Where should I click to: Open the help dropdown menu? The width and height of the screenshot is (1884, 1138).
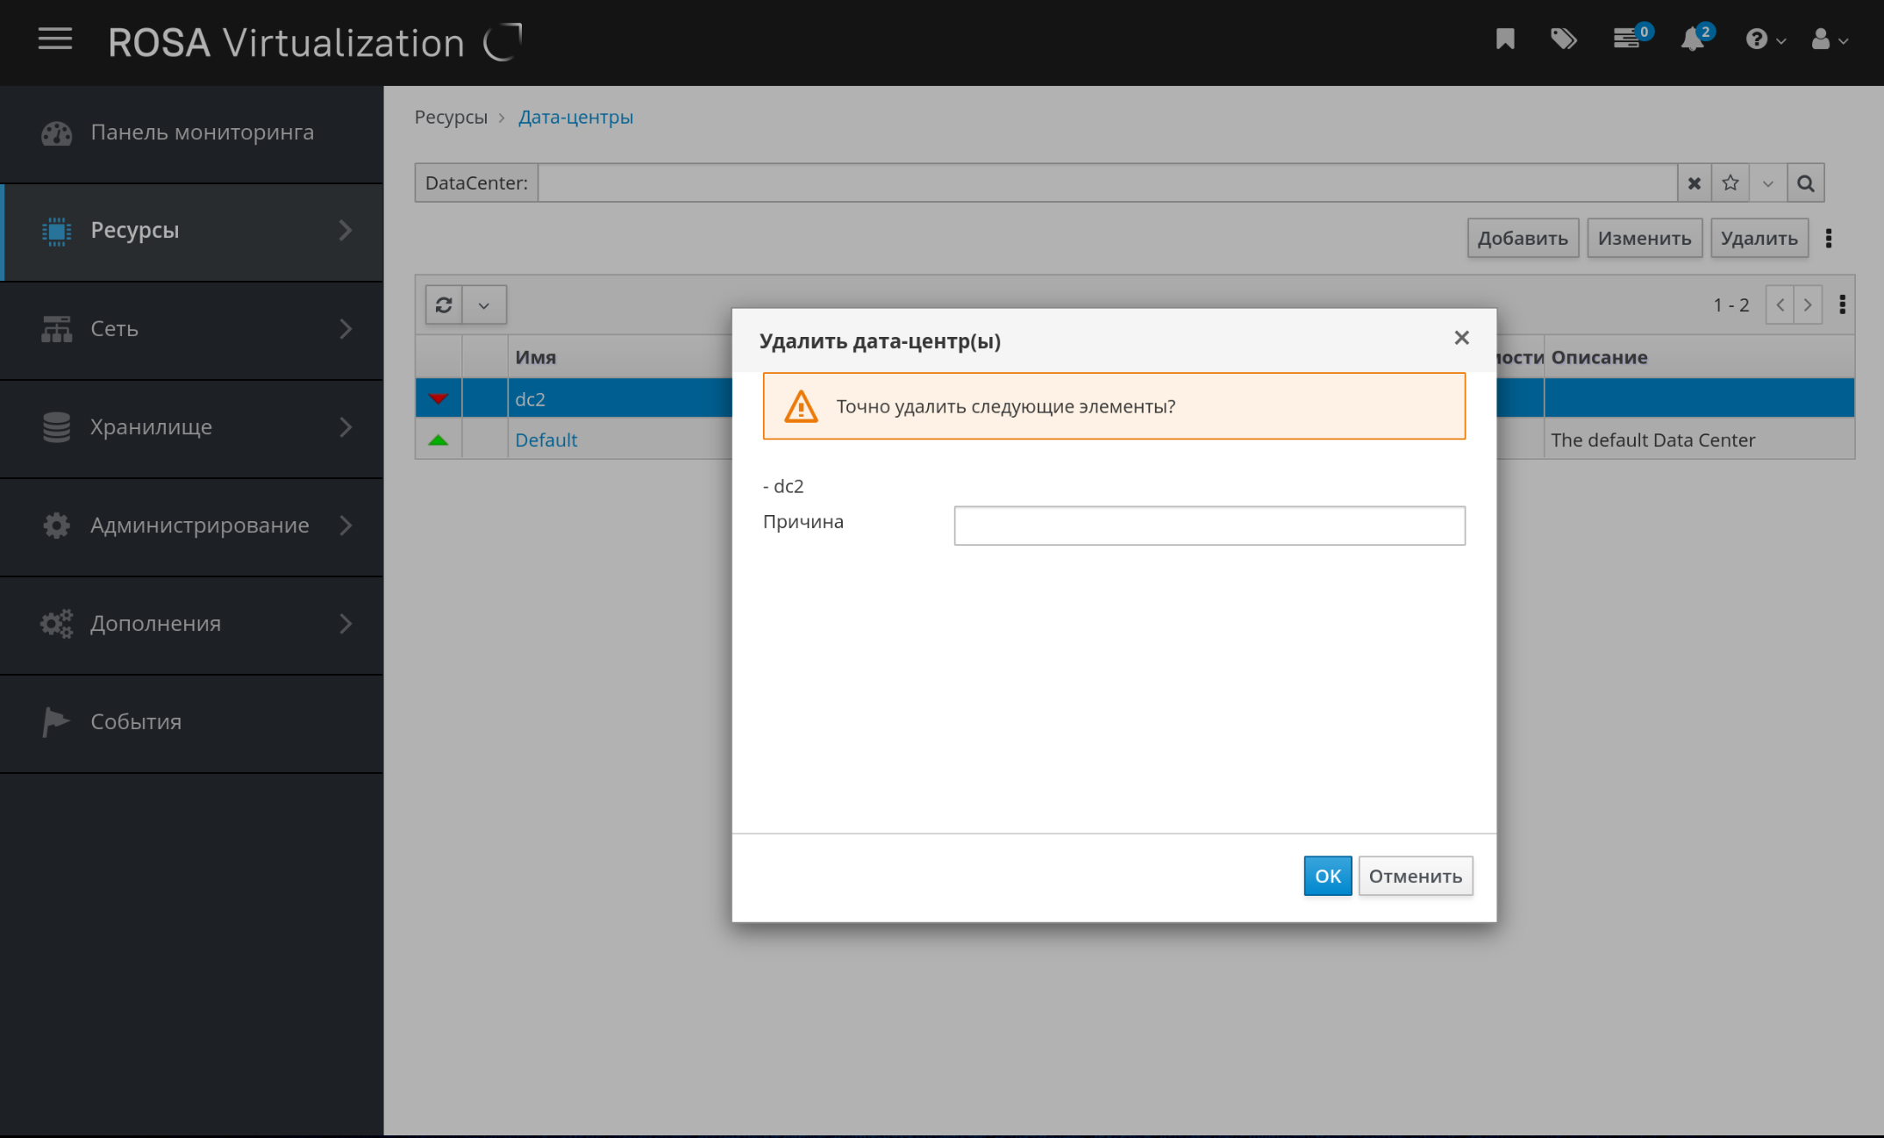coord(1765,39)
